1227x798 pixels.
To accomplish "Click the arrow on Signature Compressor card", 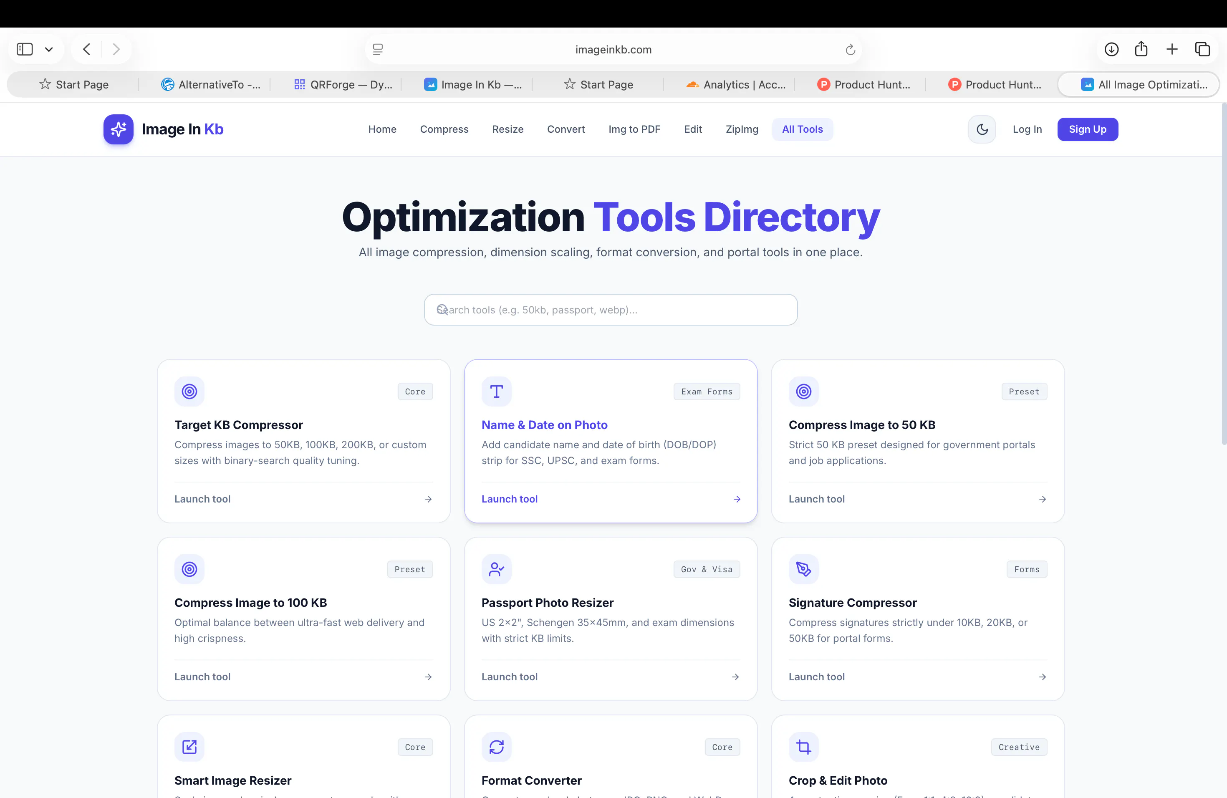I will click(1043, 677).
